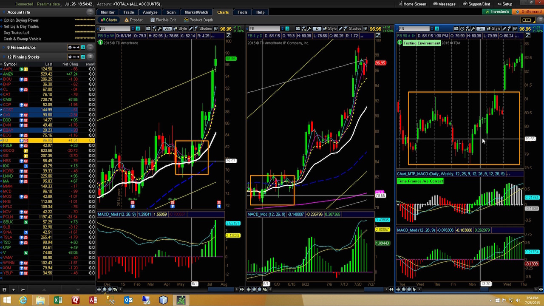544x306 pixels.
Task: Open Internet Explorer from the taskbar
Action: 23,300
